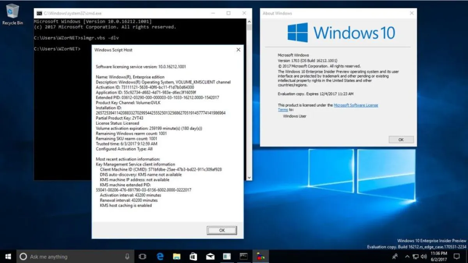The height and width of the screenshot is (263, 468).
Task: Click the Windows Start button
Action: pyautogui.click(x=8, y=256)
